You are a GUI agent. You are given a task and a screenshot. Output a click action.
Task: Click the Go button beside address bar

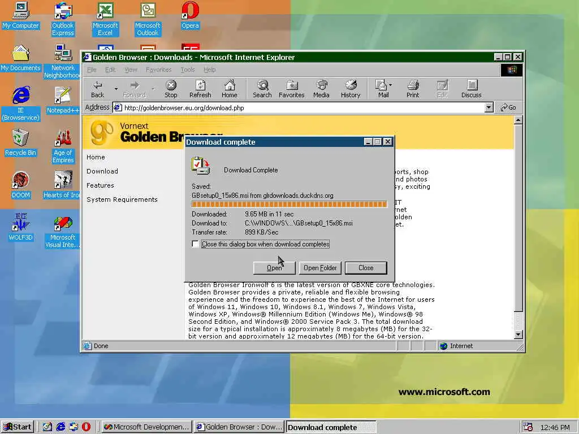pyautogui.click(x=508, y=108)
